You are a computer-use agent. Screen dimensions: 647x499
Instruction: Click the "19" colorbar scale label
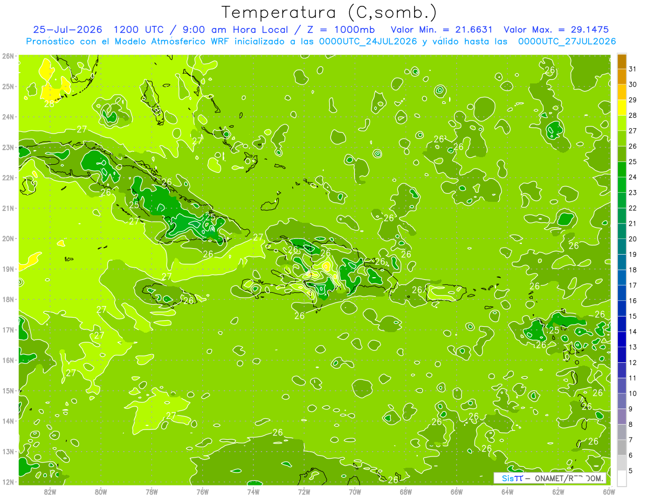click(x=632, y=255)
